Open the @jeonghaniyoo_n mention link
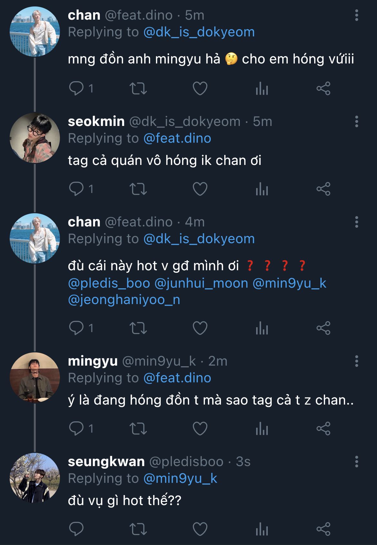This screenshot has height=545, width=377. click(x=124, y=300)
